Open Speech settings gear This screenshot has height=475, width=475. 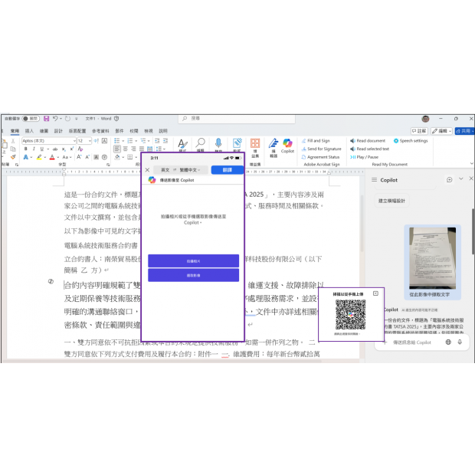[411, 140]
